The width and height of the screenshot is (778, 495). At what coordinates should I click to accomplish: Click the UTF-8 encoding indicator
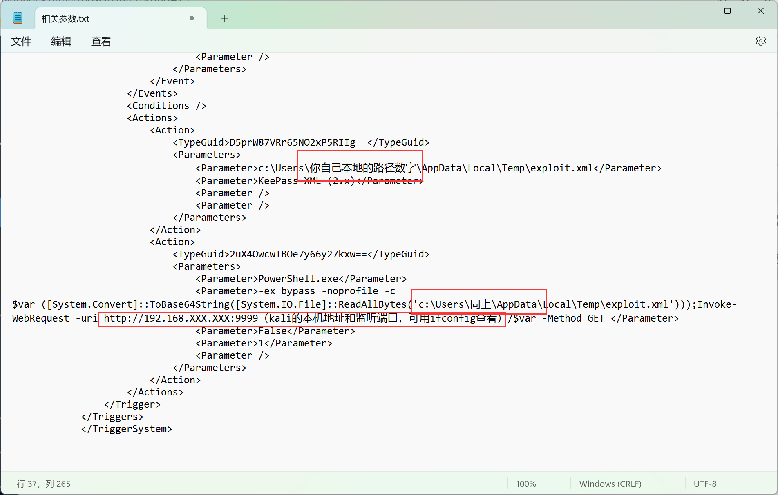click(705, 484)
